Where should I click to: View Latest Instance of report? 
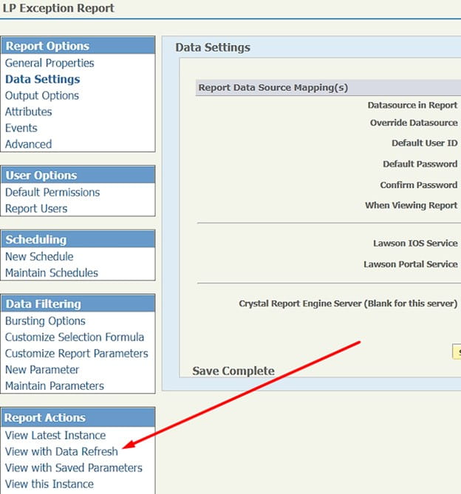[55, 436]
